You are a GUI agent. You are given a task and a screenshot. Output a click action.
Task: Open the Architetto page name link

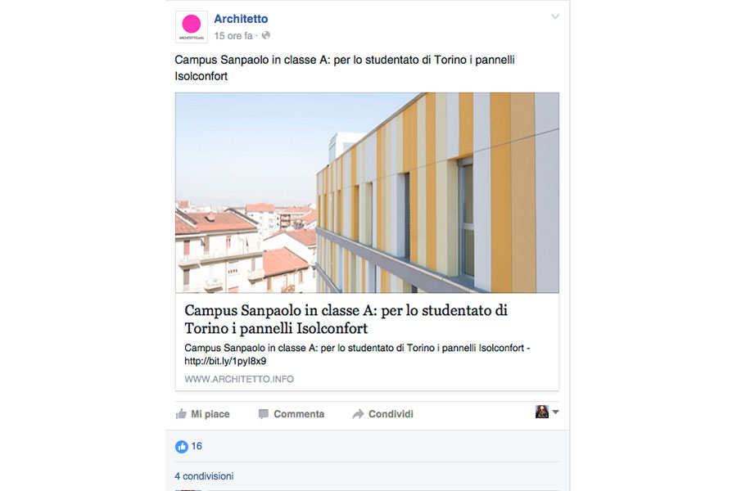[241, 19]
